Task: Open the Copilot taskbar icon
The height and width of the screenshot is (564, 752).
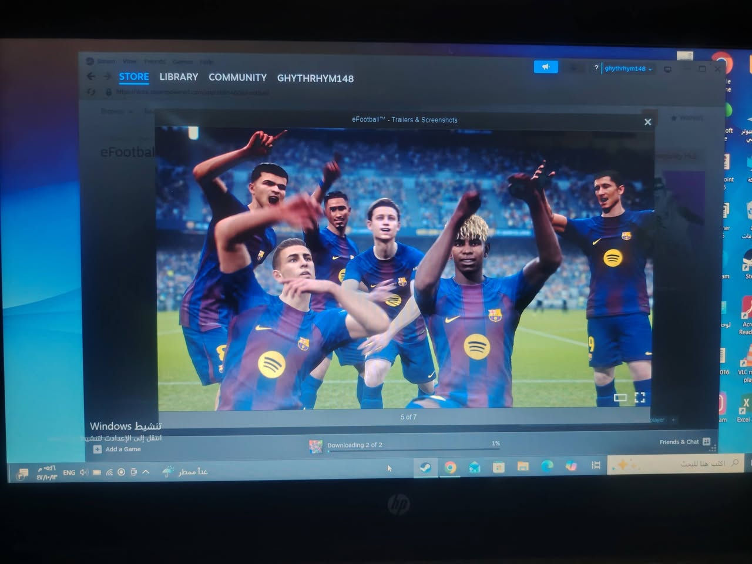Action: (x=570, y=466)
